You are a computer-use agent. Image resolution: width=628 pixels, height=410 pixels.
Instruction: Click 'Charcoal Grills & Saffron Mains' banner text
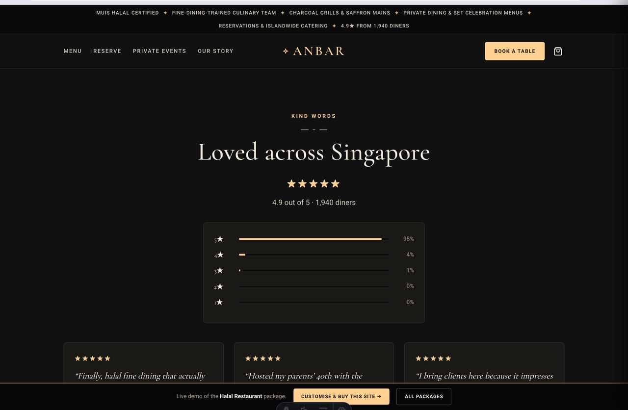340,13
